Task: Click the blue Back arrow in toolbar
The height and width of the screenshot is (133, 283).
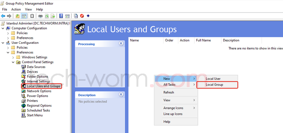Action: 3,16
